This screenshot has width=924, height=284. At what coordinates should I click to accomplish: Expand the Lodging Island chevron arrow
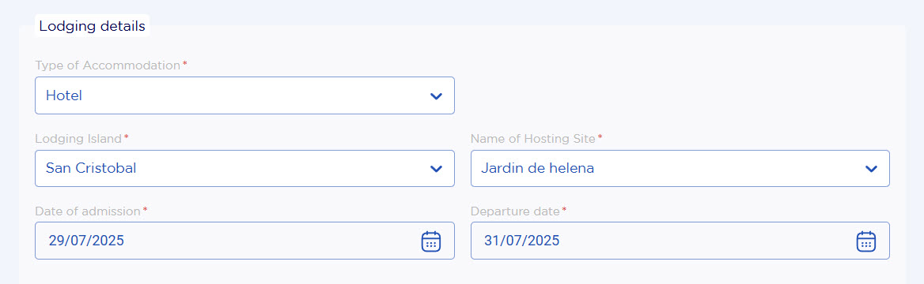tap(436, 169)
